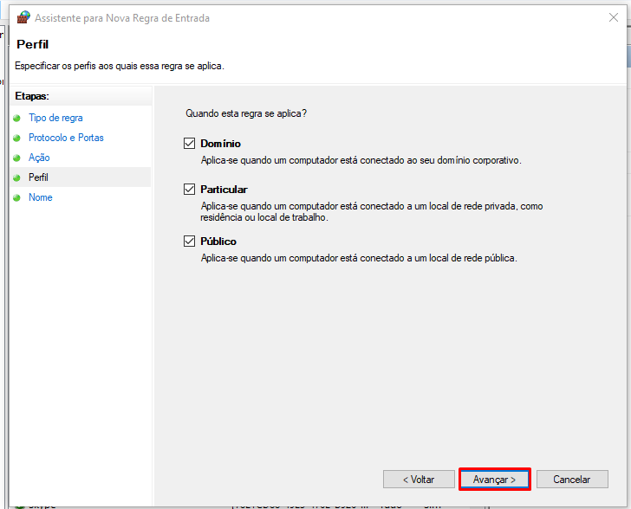Open the Protocolo e Portas step
This screenshot has width=631, height=509.
click(x=66, y=138)
